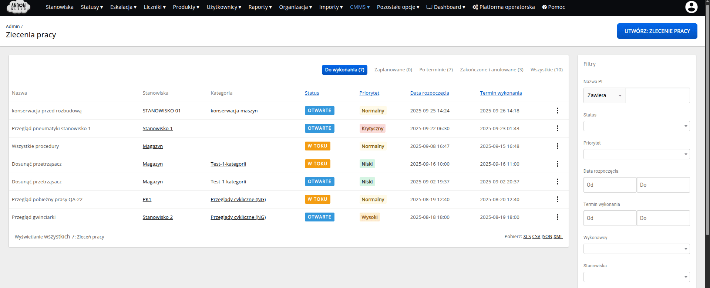The image size is (710, 288).
Task: Click Utwórz: Zlecenie pracy button
Action: coord(657,31)
